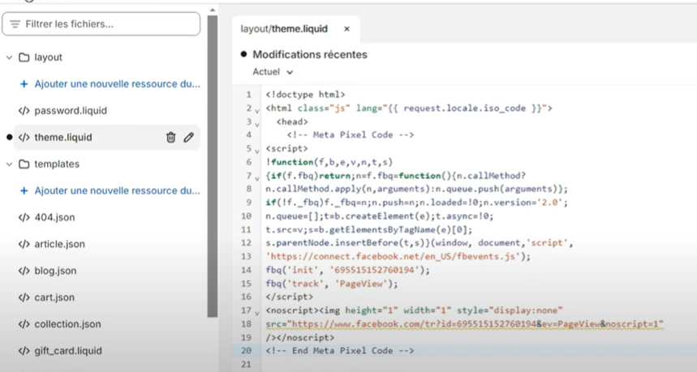Click the code icon beside password.liquid
This screenshot has height=372, width=697.
tap(24, 110)
